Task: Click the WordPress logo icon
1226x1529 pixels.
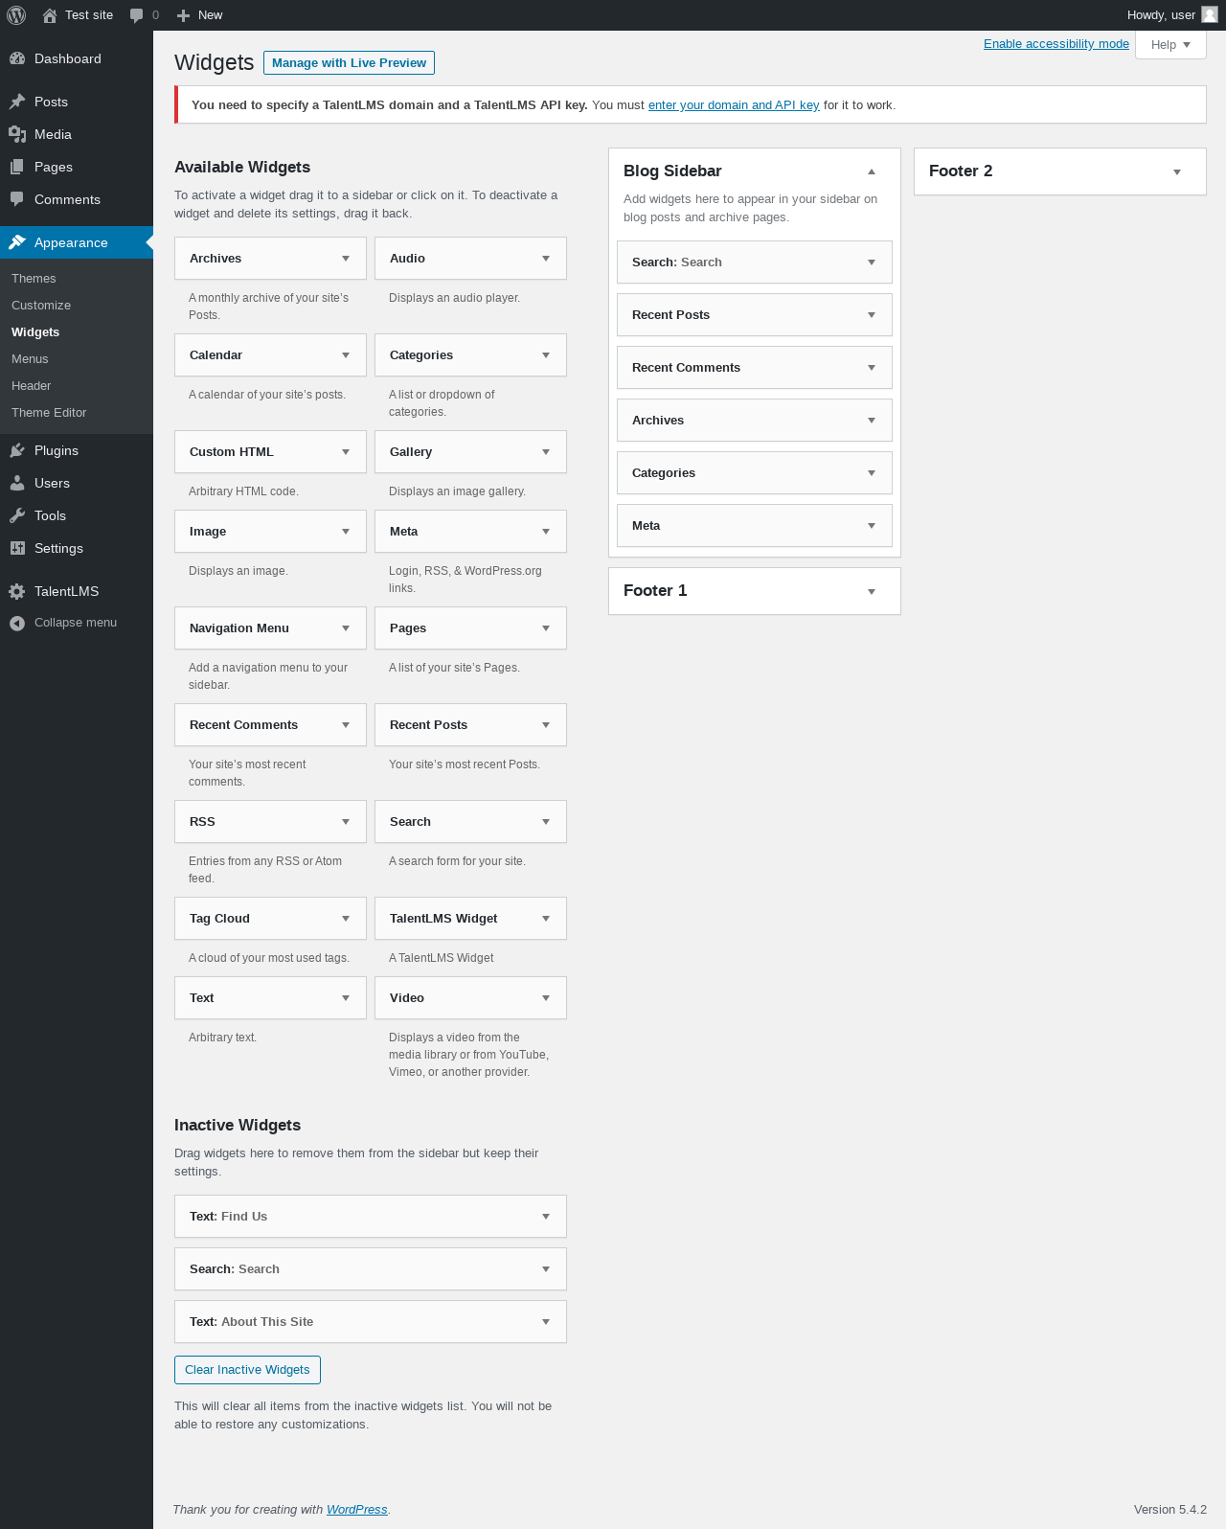Action: pyautogui.click(x=16, y=15)
